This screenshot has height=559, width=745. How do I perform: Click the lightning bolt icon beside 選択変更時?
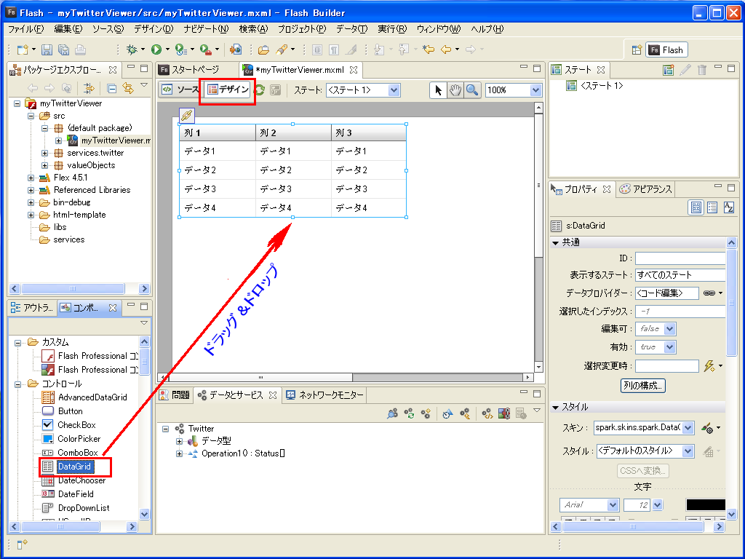709,366
